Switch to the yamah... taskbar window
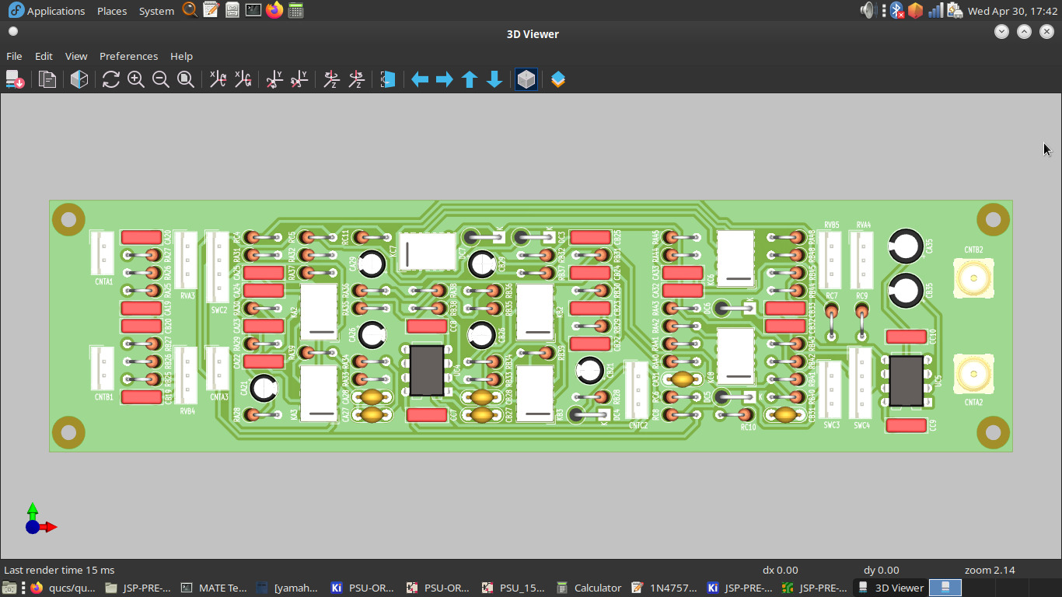This screenshot has width=1062, height=597. [x=289, y=588]
